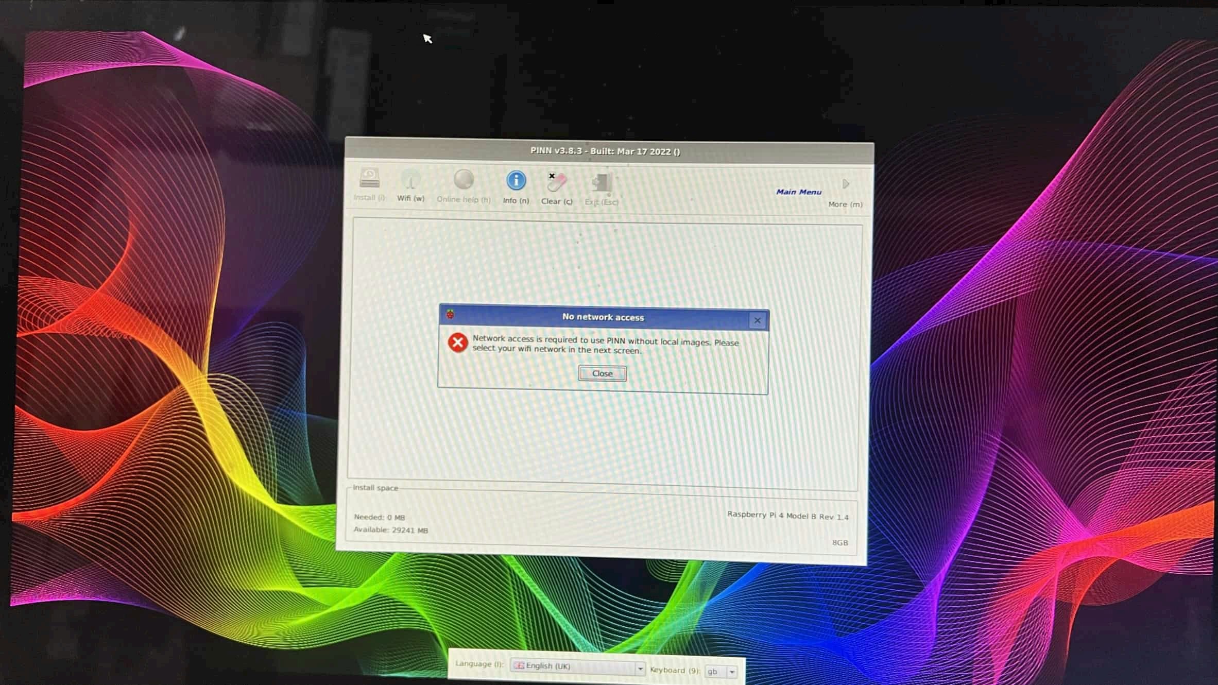Close the No network access dialog
1218x685 pixels.
[x=603, y=373]
